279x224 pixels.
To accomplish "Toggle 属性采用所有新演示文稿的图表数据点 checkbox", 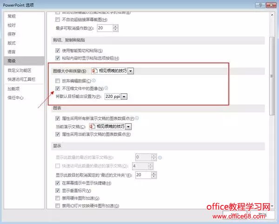I will click(58, 118).
